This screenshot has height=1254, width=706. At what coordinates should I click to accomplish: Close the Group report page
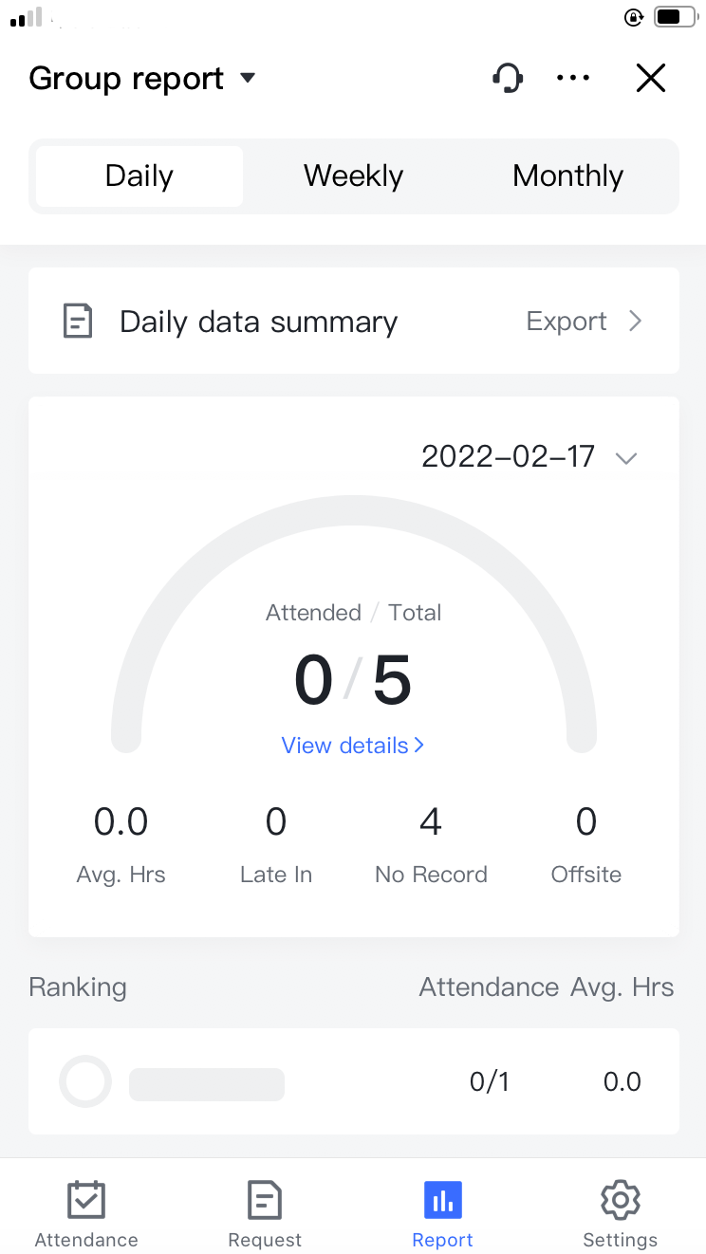651,78
